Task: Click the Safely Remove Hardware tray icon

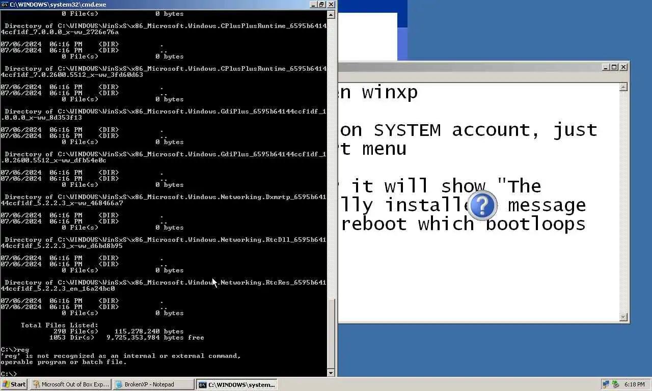Action: coord(615,384)
